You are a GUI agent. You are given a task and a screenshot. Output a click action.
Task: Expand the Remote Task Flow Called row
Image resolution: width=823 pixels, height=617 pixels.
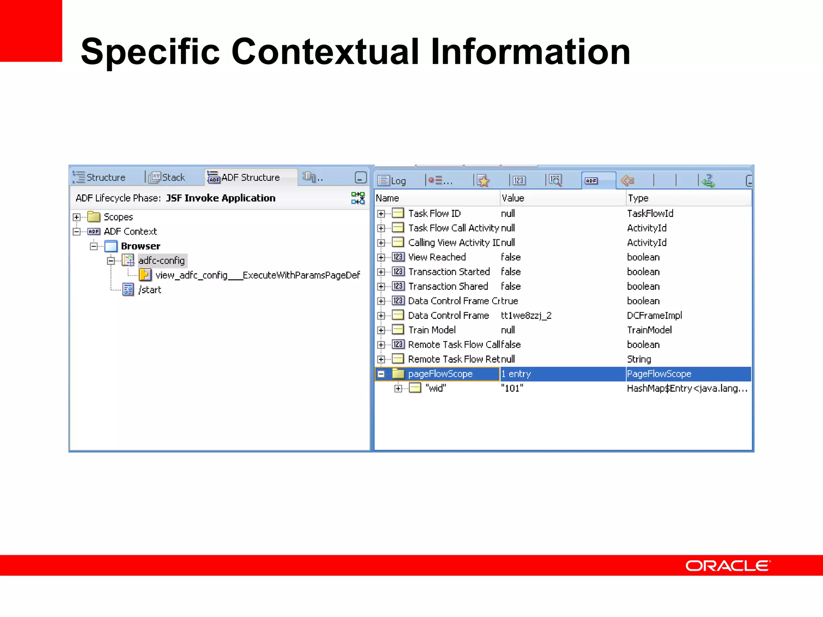(381, 345)
